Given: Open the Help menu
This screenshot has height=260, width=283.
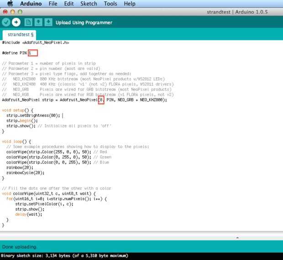Looking at the screenshot, I should 130,4.
